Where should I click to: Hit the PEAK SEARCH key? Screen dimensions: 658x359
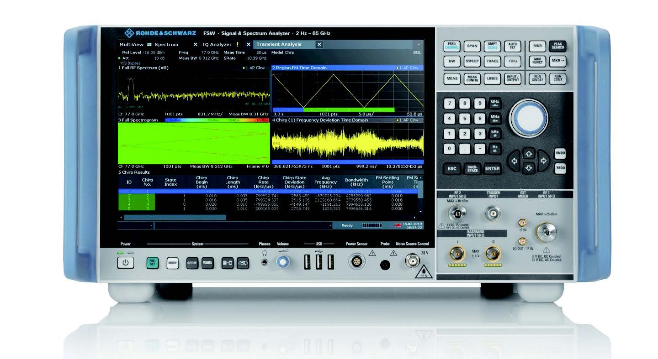point(557,46)
